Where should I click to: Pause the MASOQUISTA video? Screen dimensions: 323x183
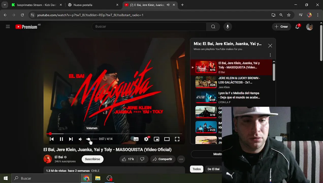click(61, 139)
